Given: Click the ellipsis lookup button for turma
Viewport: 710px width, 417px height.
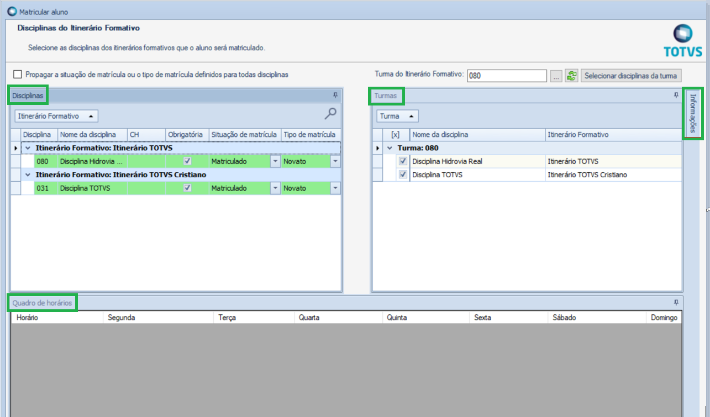Looking at the screenshot, I should tap(556, 76).
